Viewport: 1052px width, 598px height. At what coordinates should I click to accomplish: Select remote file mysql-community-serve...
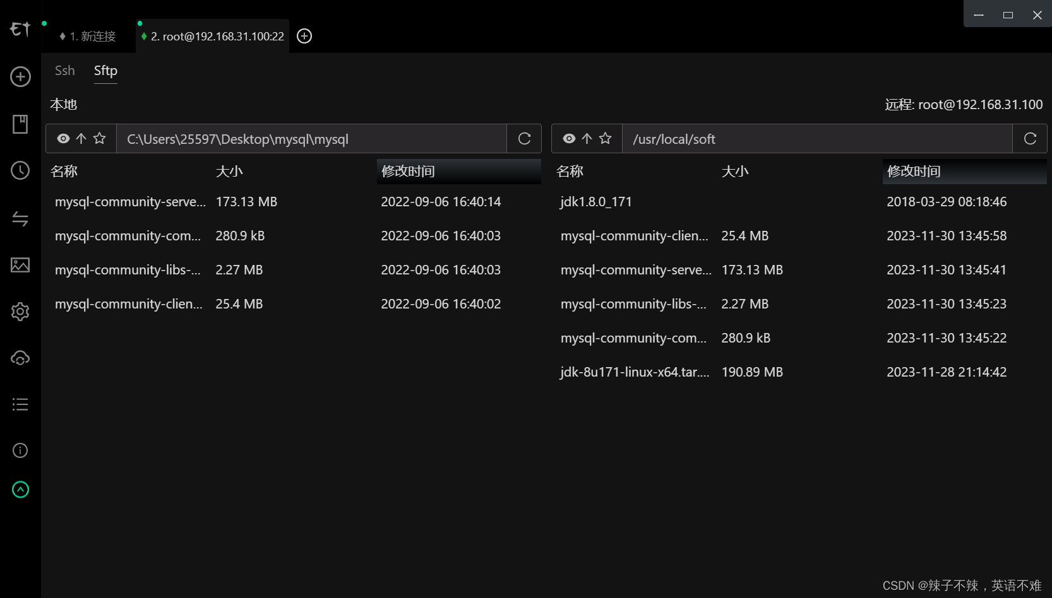tap(636, 270)
